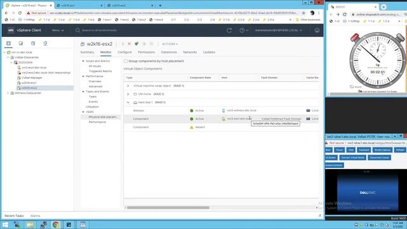Click the edit settings VM toolbar icon

point(144,44)
